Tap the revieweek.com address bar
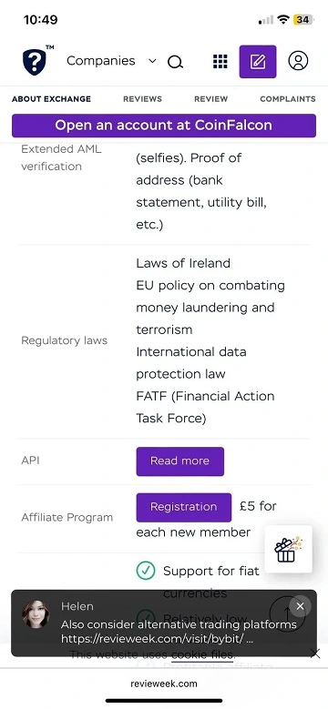The height and width of the screenshot is (709, 328). (164, 684)
